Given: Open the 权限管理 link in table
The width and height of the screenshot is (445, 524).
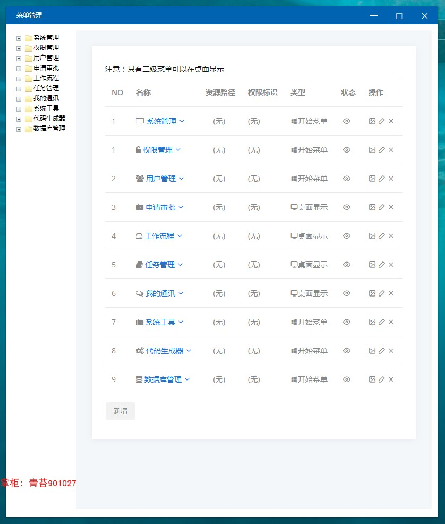Looking at the screenshot, I should (158, 150).
